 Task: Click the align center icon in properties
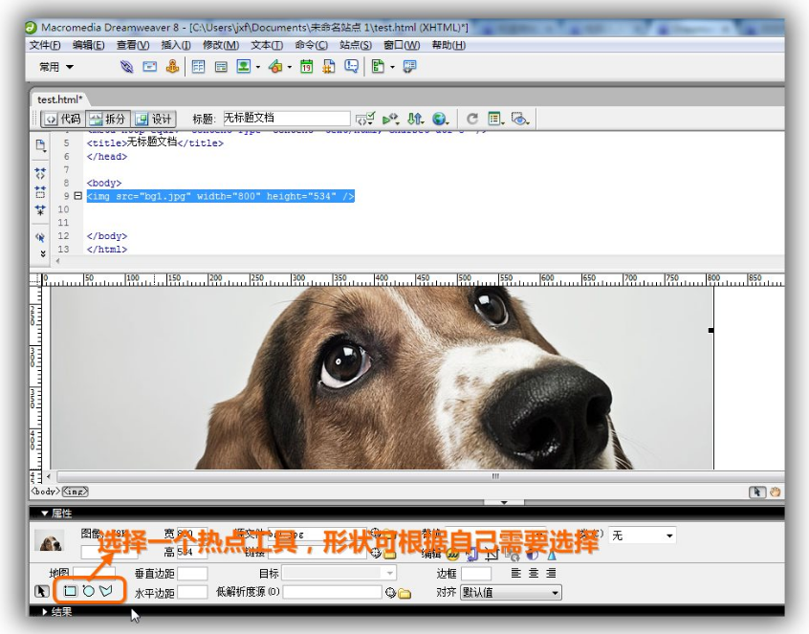click(534, 573)
